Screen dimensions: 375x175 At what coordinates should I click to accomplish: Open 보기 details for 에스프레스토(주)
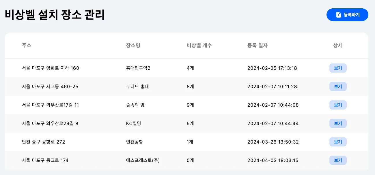coord(338,160)
